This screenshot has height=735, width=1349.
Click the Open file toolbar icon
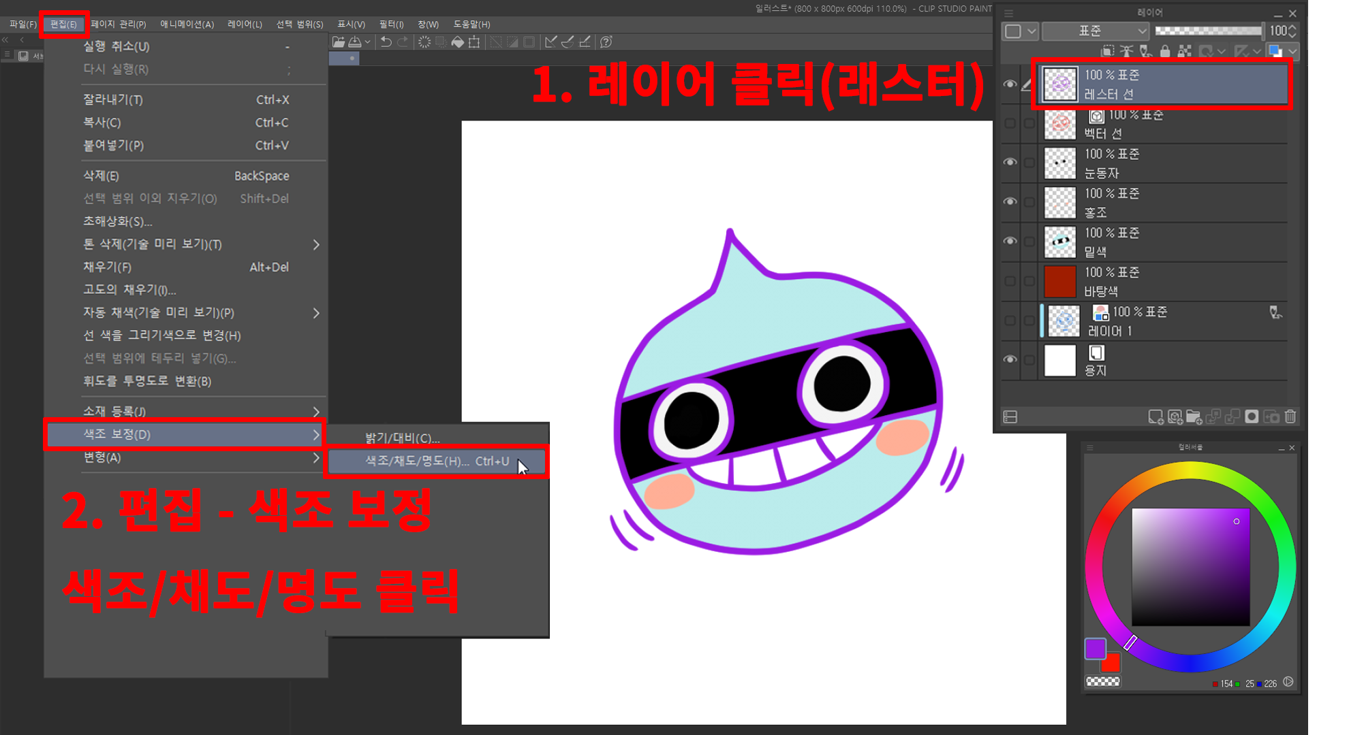(x=338, y=42)
